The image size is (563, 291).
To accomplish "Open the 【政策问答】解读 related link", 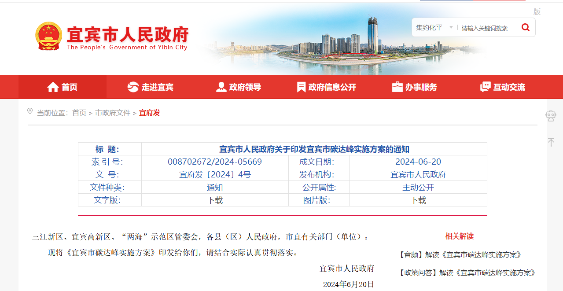I will pyautogui.click(x=466, y=273).
